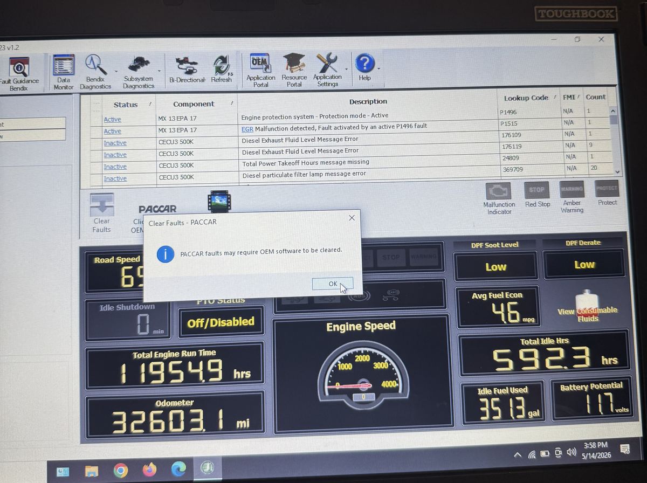Open Inactive link for code 176119
The width and height of the screenshot is (647, 483).
coord(115,155)
